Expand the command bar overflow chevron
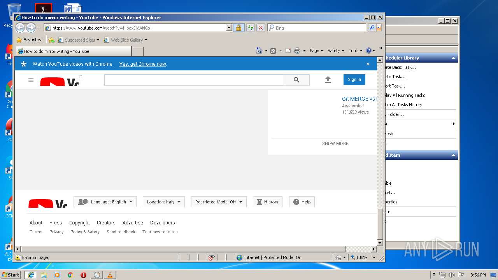The image size is (498, 280). pos(381,48)
